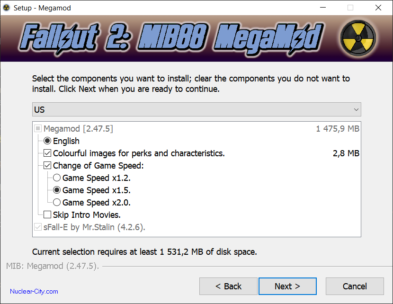The width and height of the screenshot is (393, 304).
Task: Cancel the Megamod installation
Action: click(355, 286)
